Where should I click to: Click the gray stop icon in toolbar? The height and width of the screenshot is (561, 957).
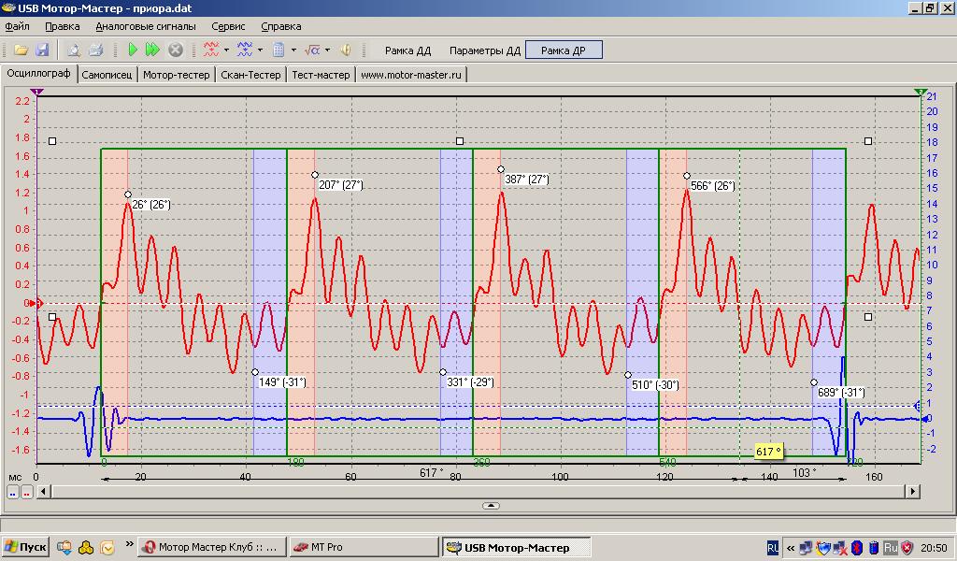pyautogui.click(x=175, y=50)
